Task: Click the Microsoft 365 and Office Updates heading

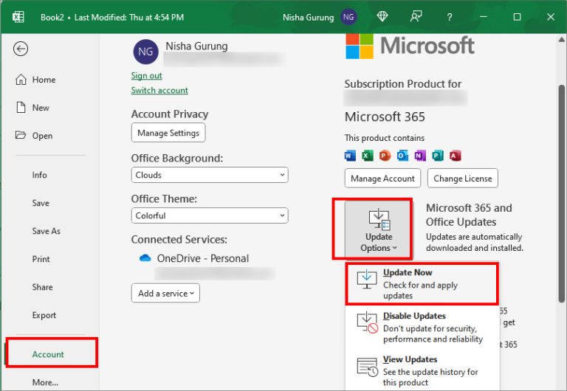Action: pos(469,215)
